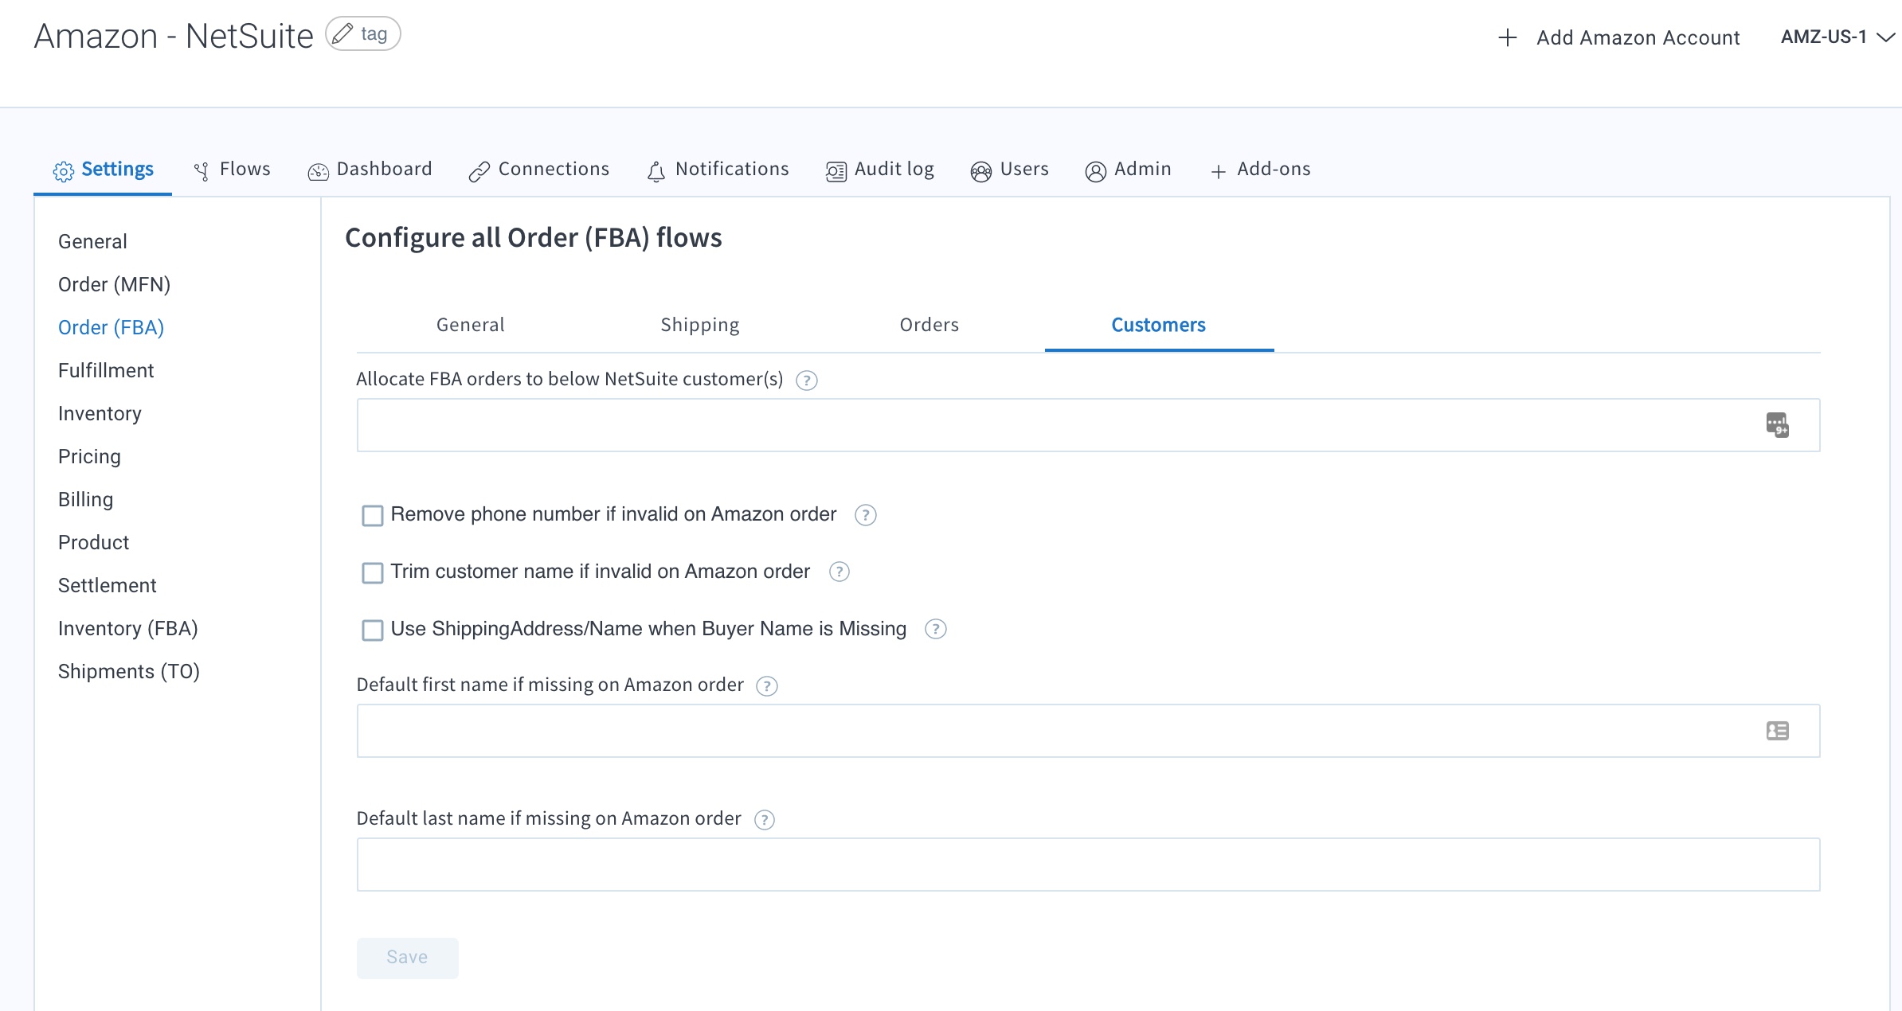Switch to the Shipping sub-tab

pos(700,325)
